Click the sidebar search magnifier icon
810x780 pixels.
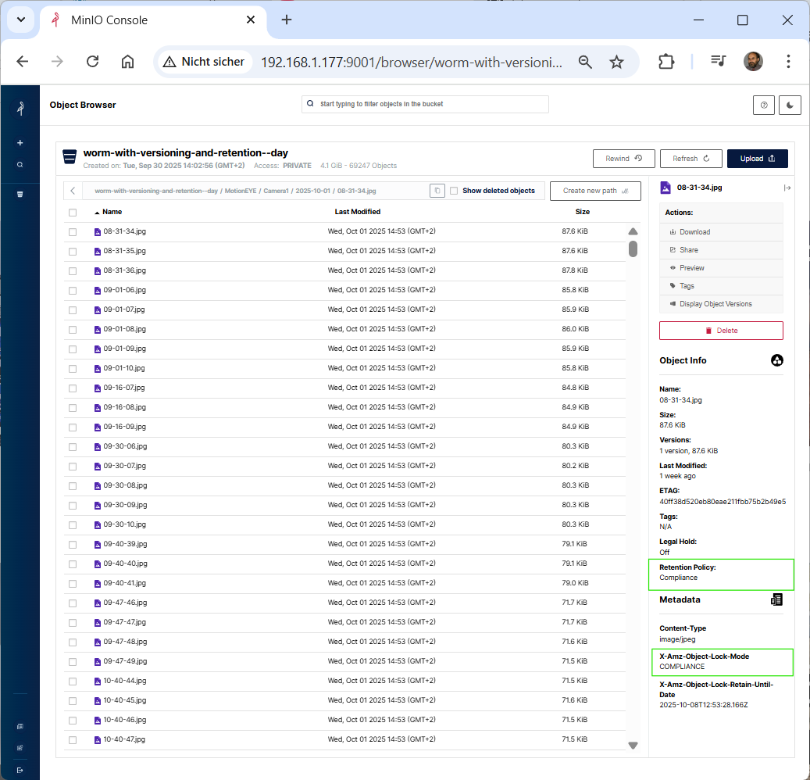[20, 165]
